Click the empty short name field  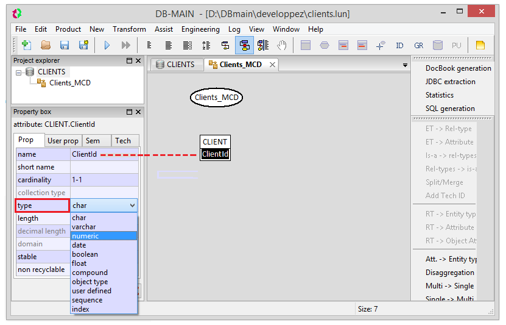click(x=105, y=167)
